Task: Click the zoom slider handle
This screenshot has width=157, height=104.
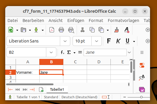Action: point(141,97)
